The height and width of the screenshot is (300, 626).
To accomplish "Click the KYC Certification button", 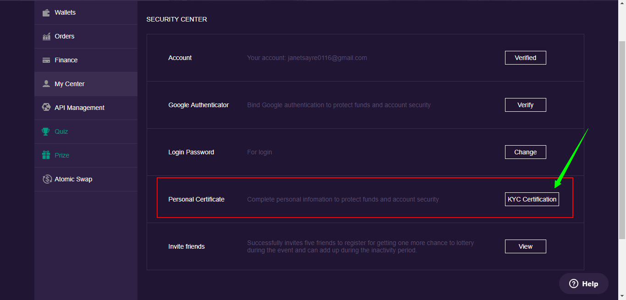I will coord(532,199).
